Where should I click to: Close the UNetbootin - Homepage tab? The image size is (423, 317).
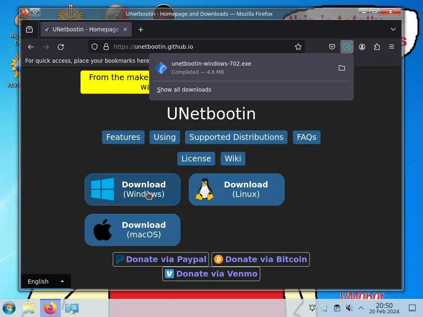(x=125, y=29)
